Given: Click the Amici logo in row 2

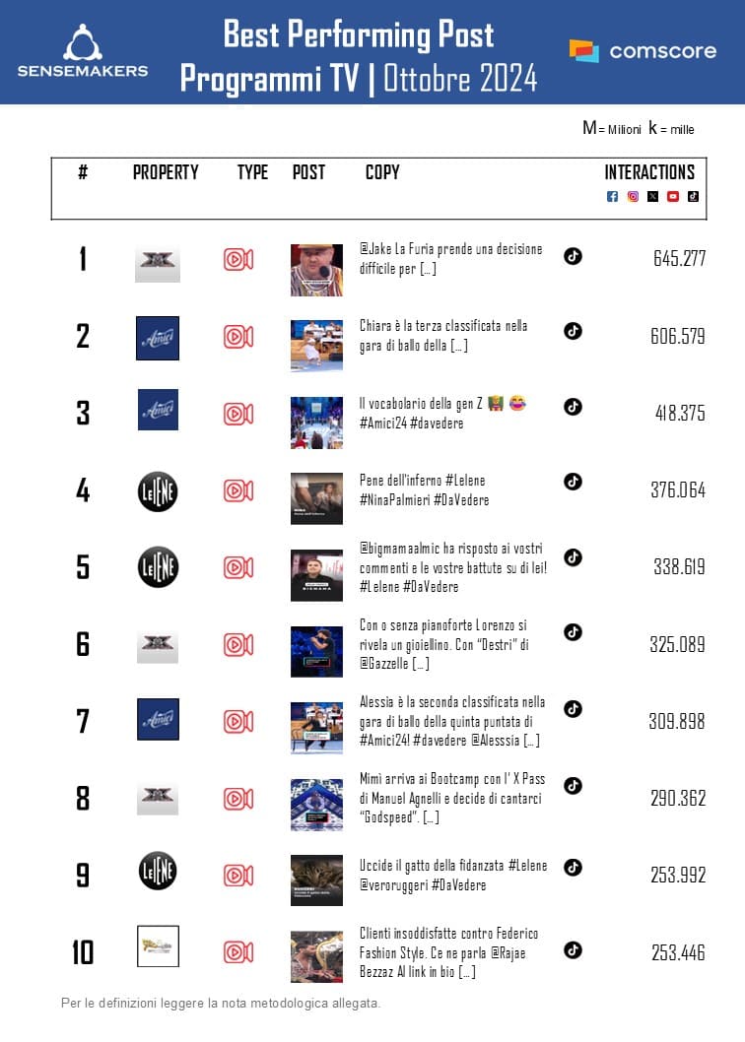Looking at the screenshot, I should coord(158,338).
